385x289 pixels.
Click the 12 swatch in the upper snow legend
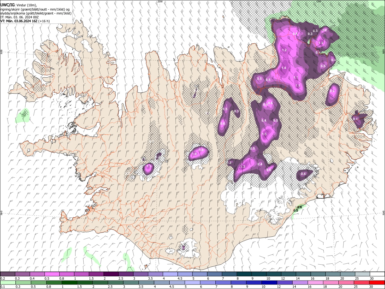click(288, 274)
